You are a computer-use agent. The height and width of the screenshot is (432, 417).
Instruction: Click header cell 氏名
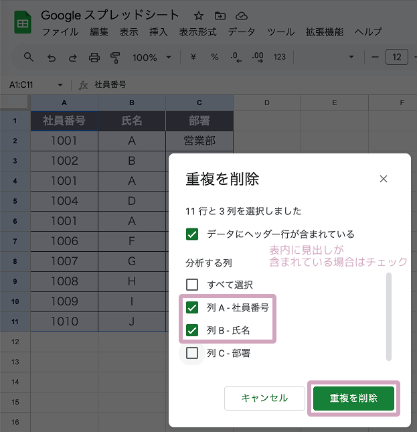point(132,121)
